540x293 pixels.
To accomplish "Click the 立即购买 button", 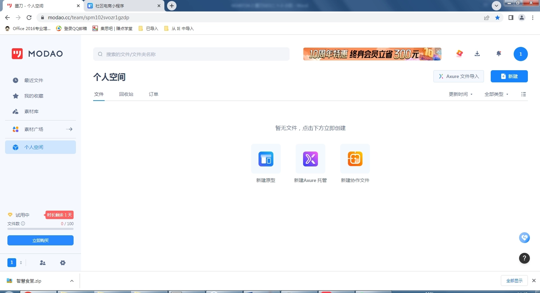I will [40, 240].
